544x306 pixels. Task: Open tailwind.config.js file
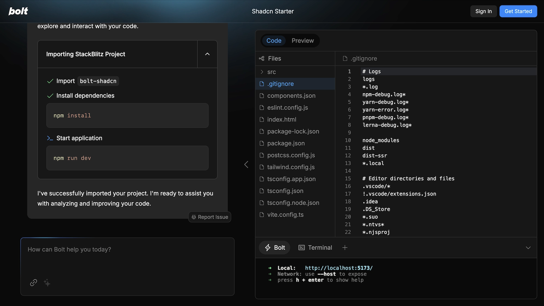click(x=295, y=167)
